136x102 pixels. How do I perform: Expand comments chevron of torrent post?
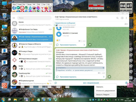pyautogui.click(x=84, y=45)
